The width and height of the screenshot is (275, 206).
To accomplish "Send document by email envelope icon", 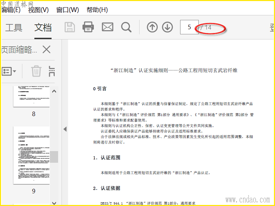I will pyautogui.click(x=108, y=27).
